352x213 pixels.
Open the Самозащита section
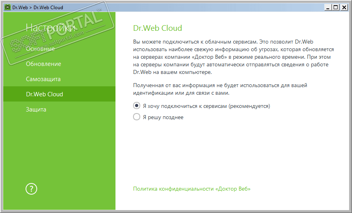pos(43,79)
